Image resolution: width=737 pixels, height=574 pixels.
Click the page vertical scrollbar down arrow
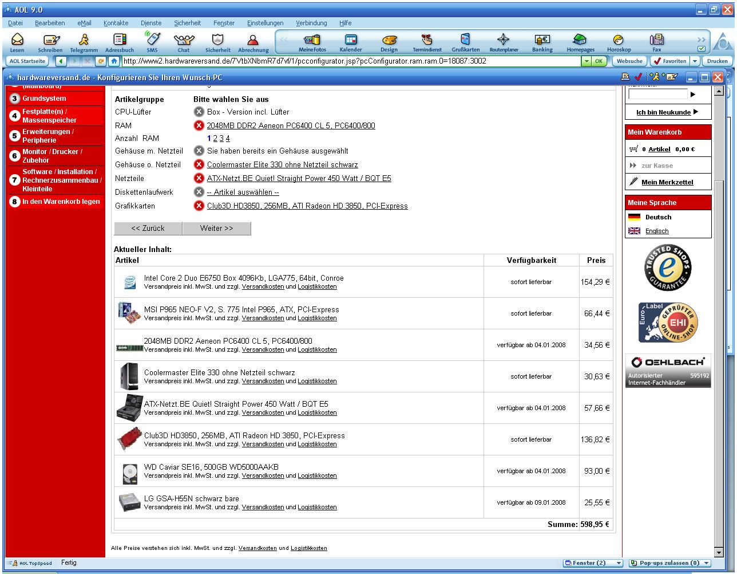719,552
